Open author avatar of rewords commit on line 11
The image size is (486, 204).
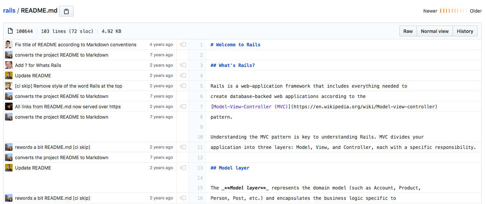8,147
